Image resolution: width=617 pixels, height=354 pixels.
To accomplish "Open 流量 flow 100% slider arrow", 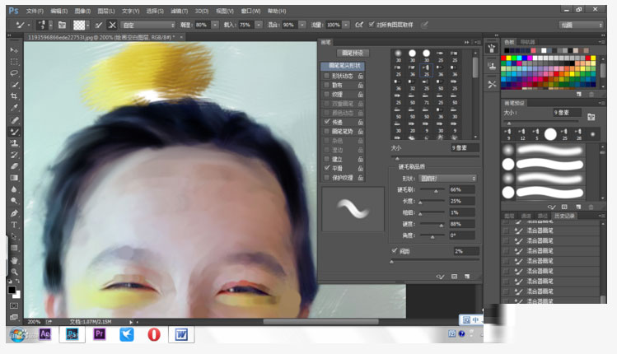I will click(345, 25).
